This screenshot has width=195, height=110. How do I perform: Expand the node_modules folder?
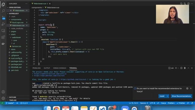point(17,28)
